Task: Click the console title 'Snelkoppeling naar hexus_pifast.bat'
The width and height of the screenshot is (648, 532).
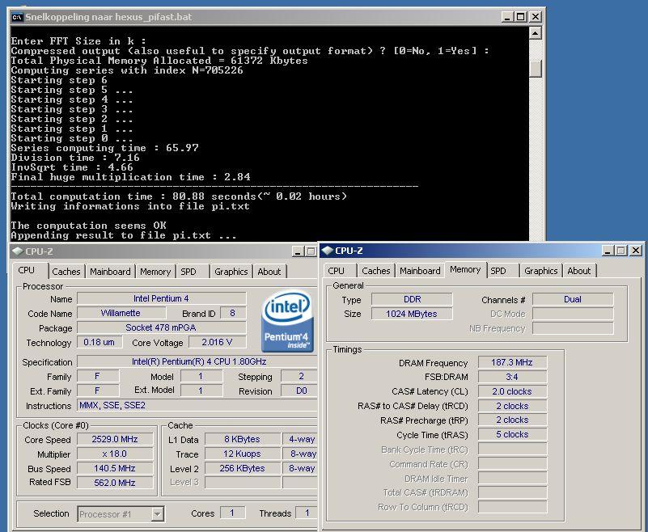Action: (x=108, y=17)
